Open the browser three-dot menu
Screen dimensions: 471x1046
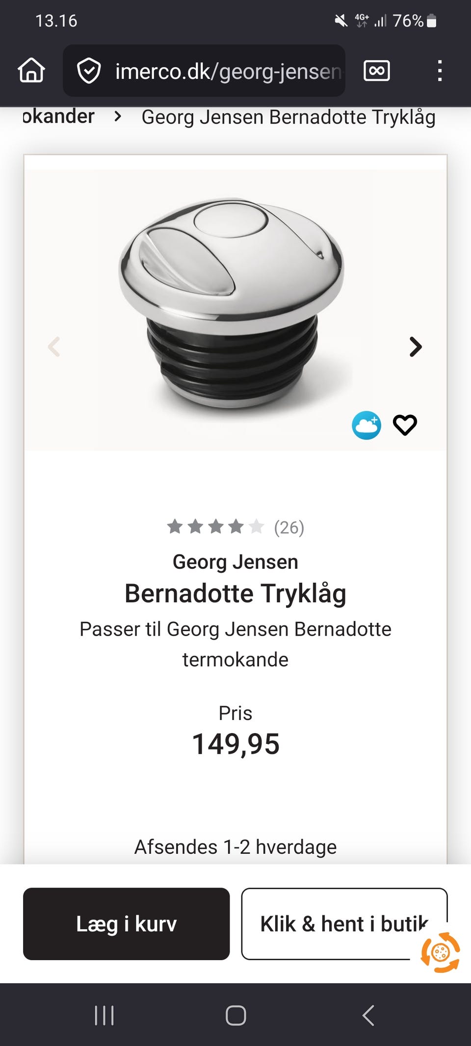(440, 71)
